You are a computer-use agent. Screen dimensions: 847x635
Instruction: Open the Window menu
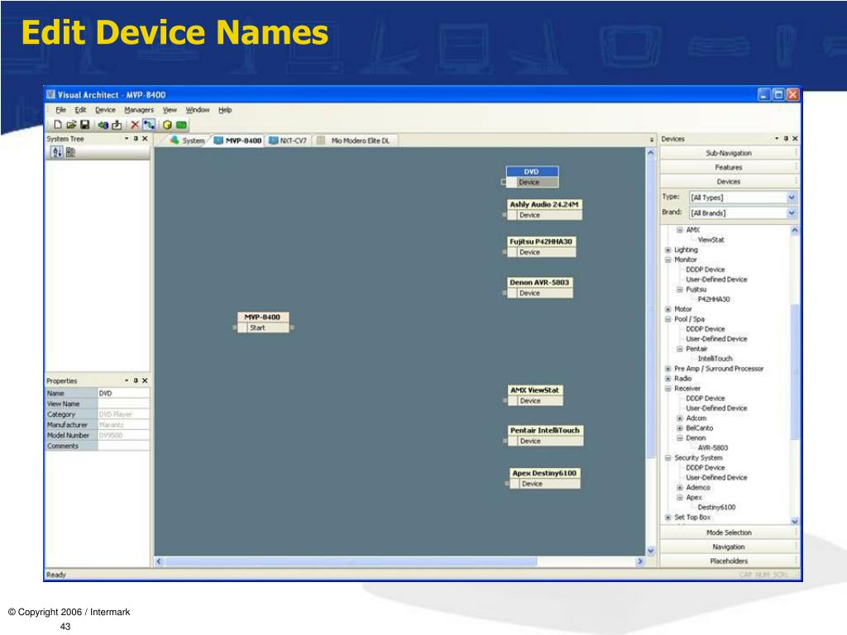[198, 110]
